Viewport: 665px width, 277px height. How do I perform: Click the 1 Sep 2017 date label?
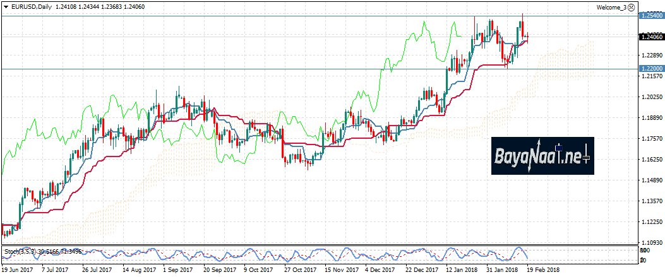click(x=177, y=269)
